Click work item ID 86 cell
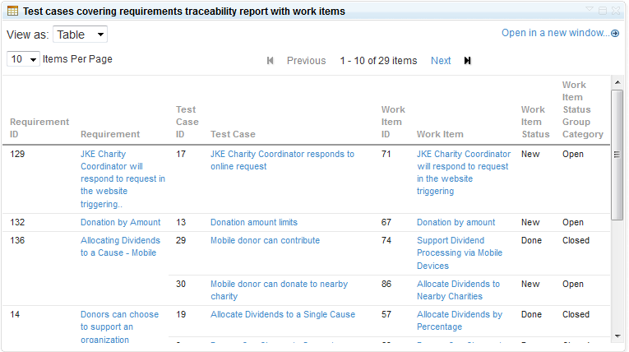The image size is (629, 352). (386, 285)
